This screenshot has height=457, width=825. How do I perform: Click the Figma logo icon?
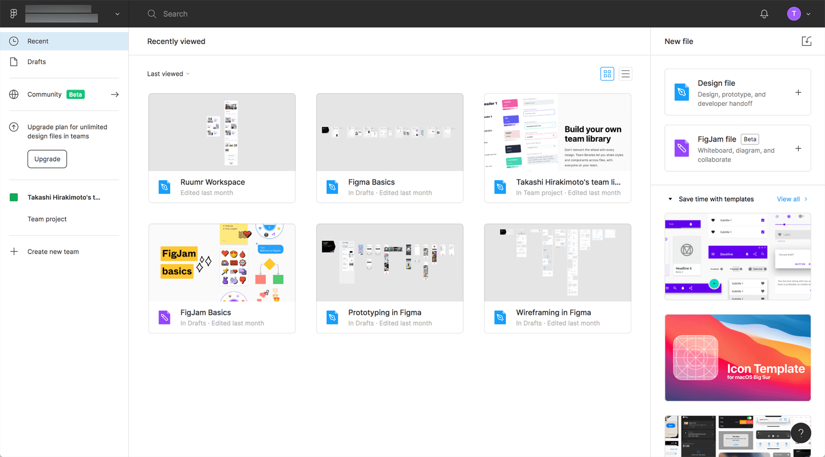(14, 14)
